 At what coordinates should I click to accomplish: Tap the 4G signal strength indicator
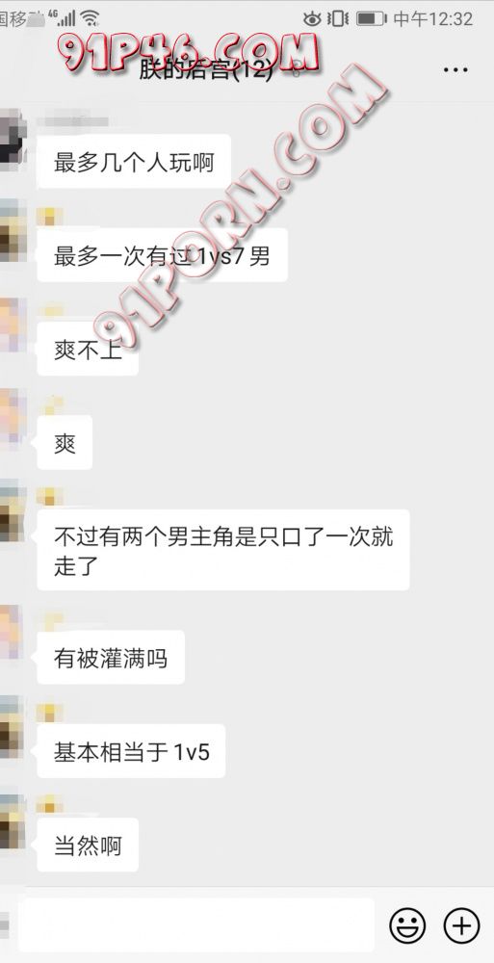[64, 17]
